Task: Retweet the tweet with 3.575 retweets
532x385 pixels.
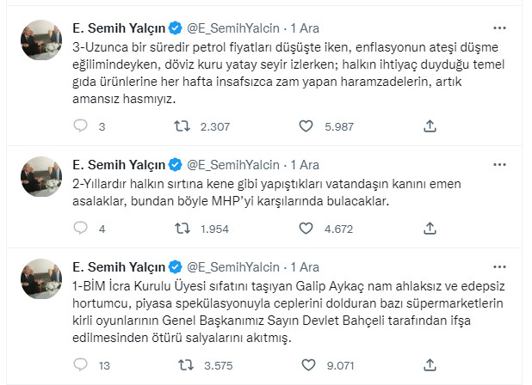Action: (x=183, y=366)
